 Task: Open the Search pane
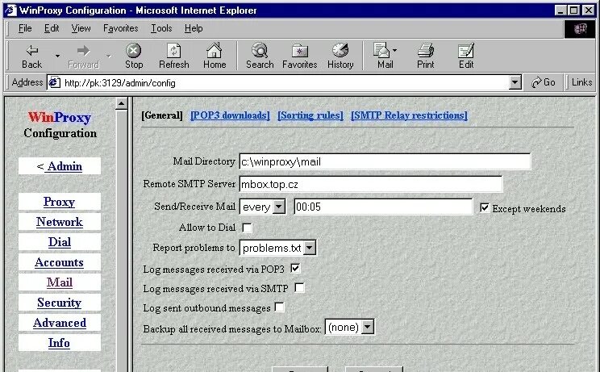point(260,56)
